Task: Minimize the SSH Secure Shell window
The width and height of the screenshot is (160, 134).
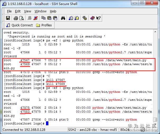Action: 135,3
